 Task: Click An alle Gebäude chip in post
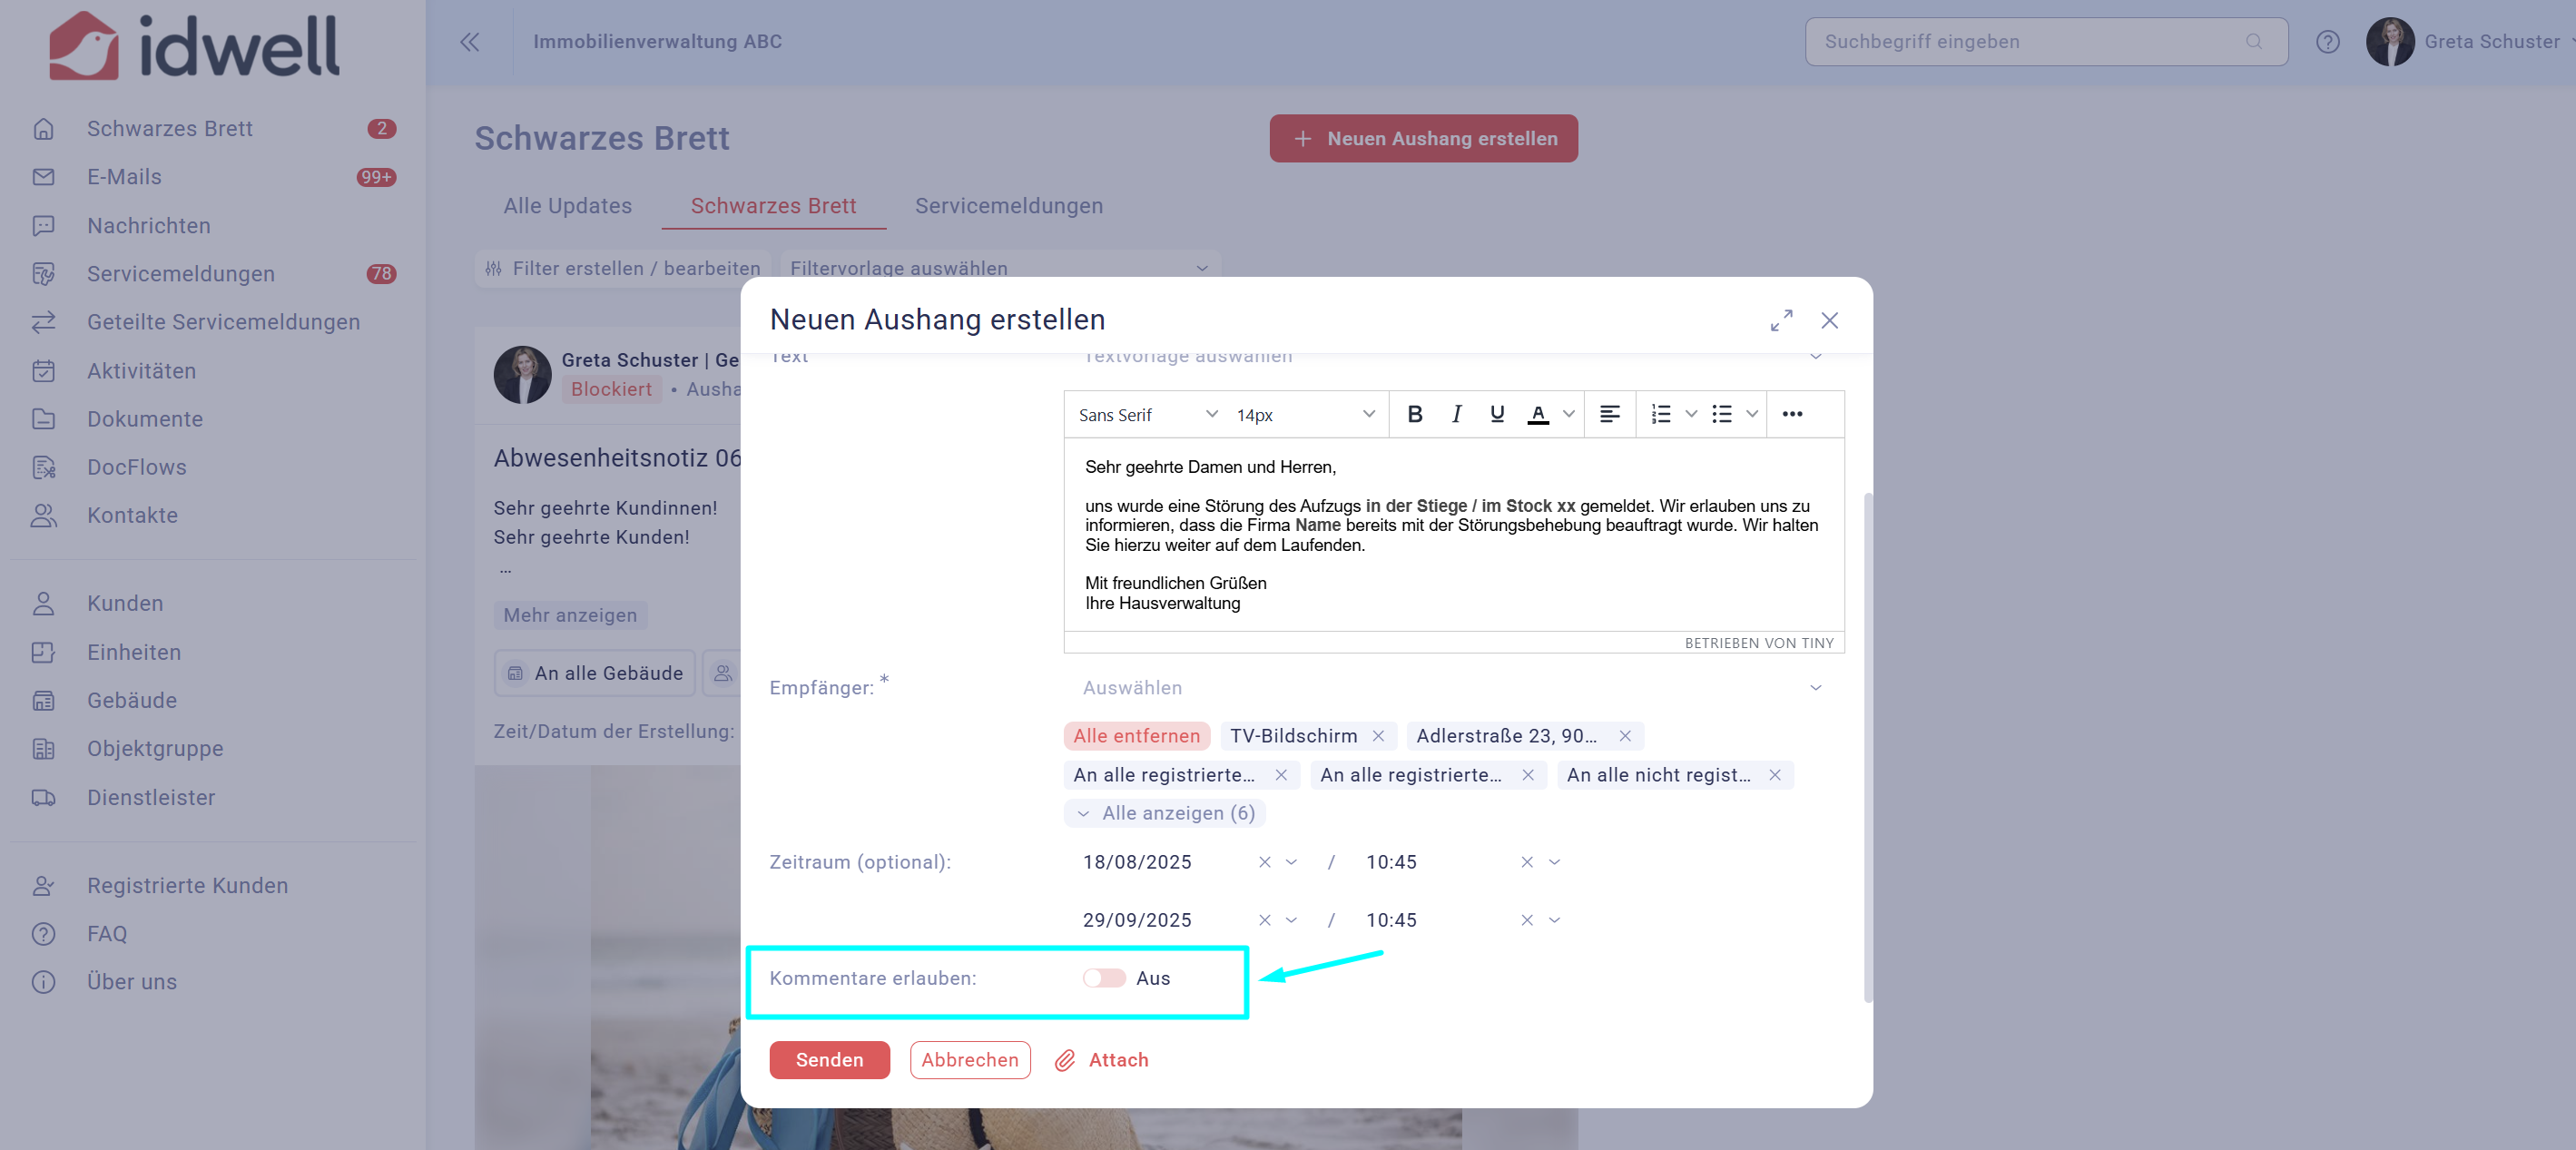pyautogui.click(x=594, y=673)
